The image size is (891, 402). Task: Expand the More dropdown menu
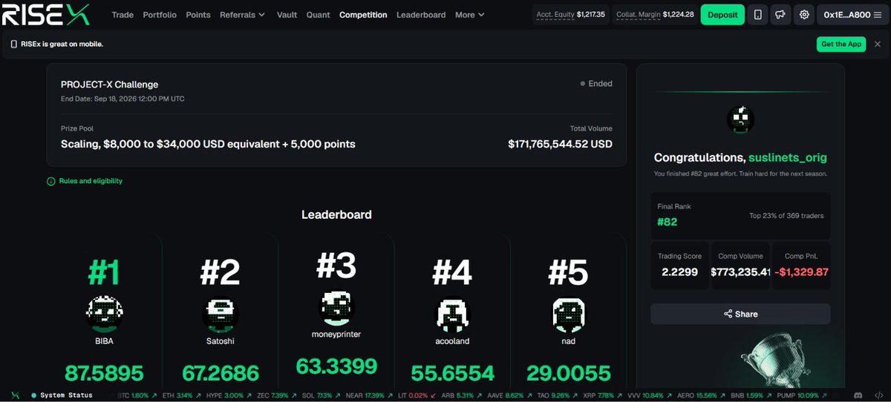click(470, 15)
